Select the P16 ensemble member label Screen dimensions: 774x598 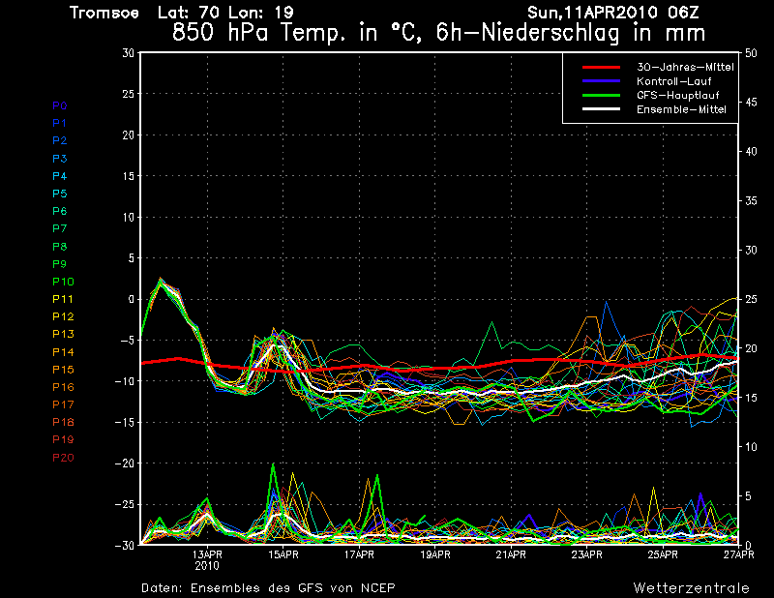(62, 387)
